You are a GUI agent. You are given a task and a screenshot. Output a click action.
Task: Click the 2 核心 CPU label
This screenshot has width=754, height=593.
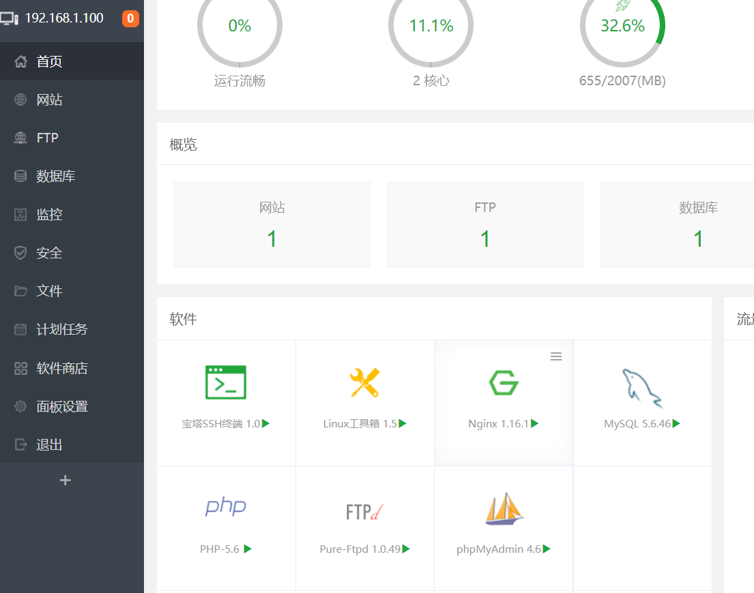pyautogui.click(x=431, y=80)
